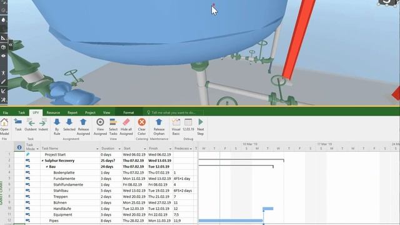Click Release Orphan
The width and height of the screenshot is (400, 225).
(159, 126)
